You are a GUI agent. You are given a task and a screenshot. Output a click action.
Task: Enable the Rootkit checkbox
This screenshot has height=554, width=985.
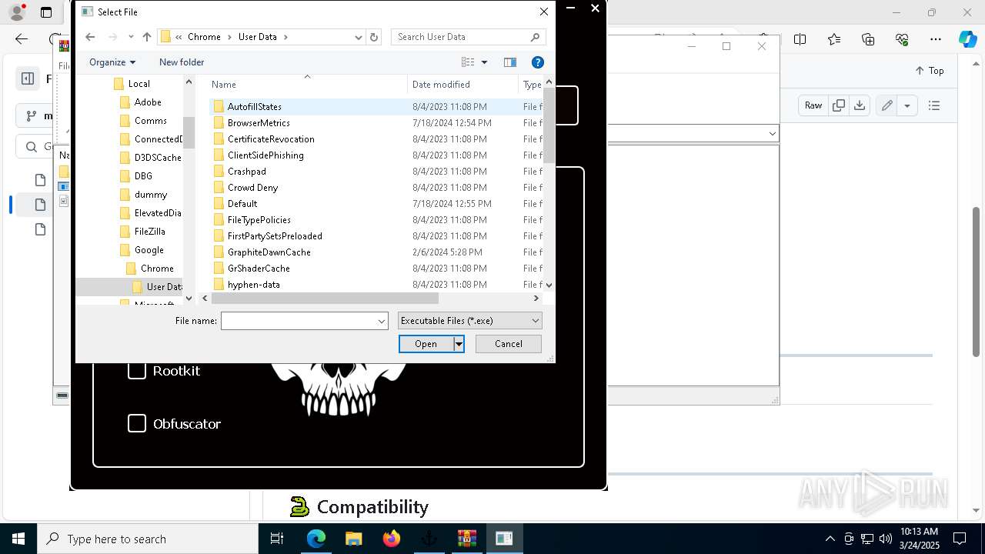pyautogui.click(x=137, y=371)
